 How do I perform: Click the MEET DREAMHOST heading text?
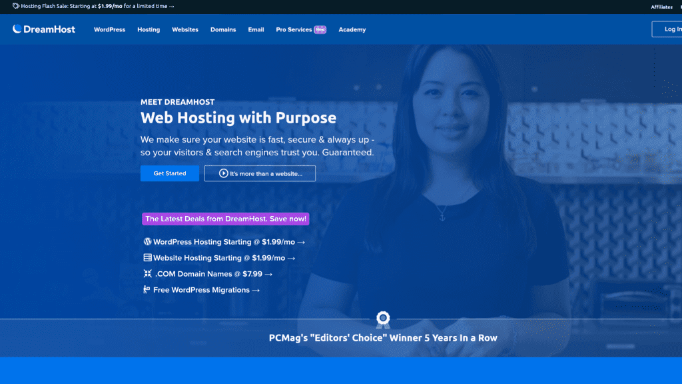(177, 102)
